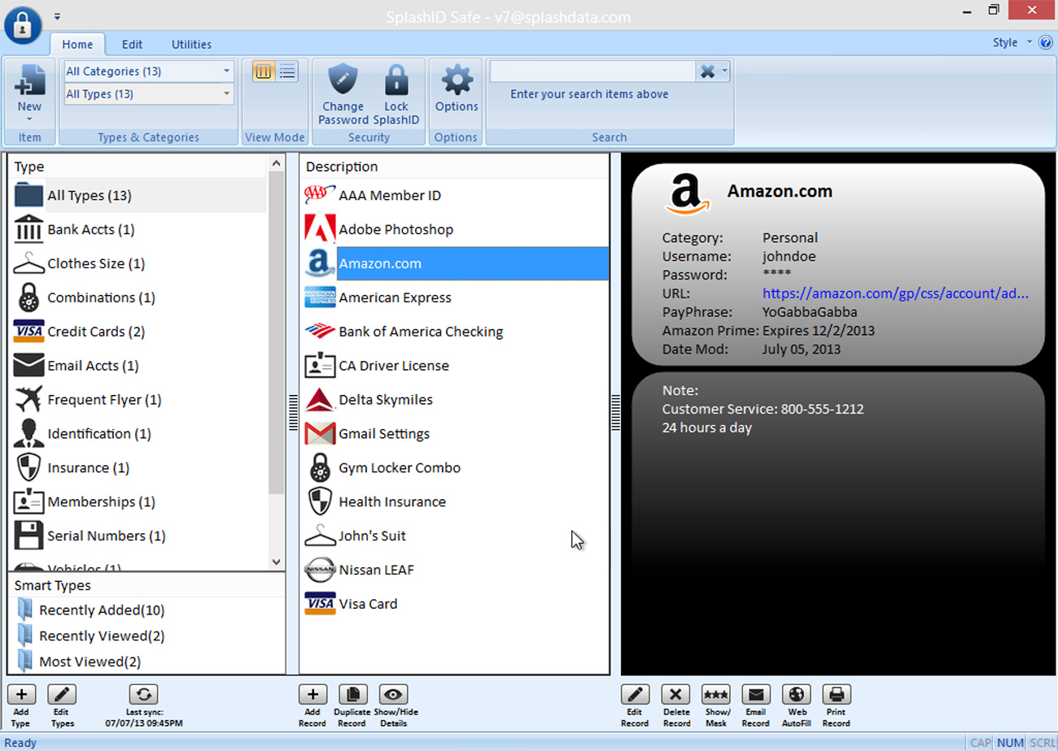Expand the arrow under New item
The width and height of the screenshot is (1058, 751).
(29, 119)
